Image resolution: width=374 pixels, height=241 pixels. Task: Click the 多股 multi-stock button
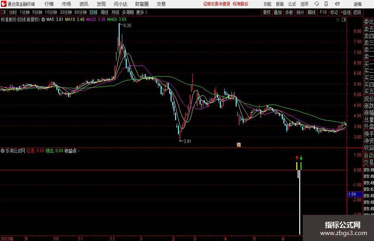[x=289, y=12]
